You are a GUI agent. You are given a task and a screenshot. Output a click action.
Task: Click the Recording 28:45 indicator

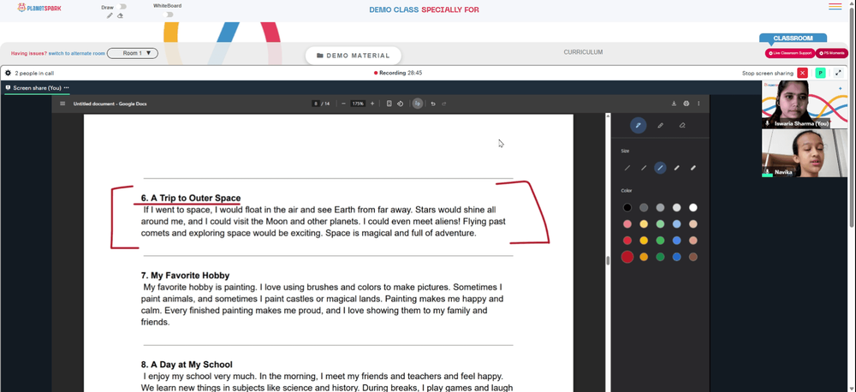coord(398,73)
